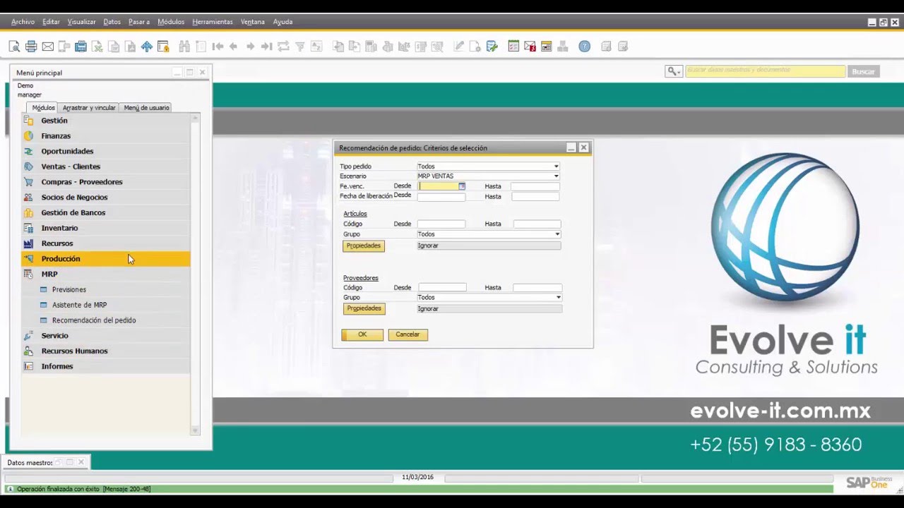Click the Proveedores Código Hasta field
Viewport: 904px width, 508px height.
537,288
